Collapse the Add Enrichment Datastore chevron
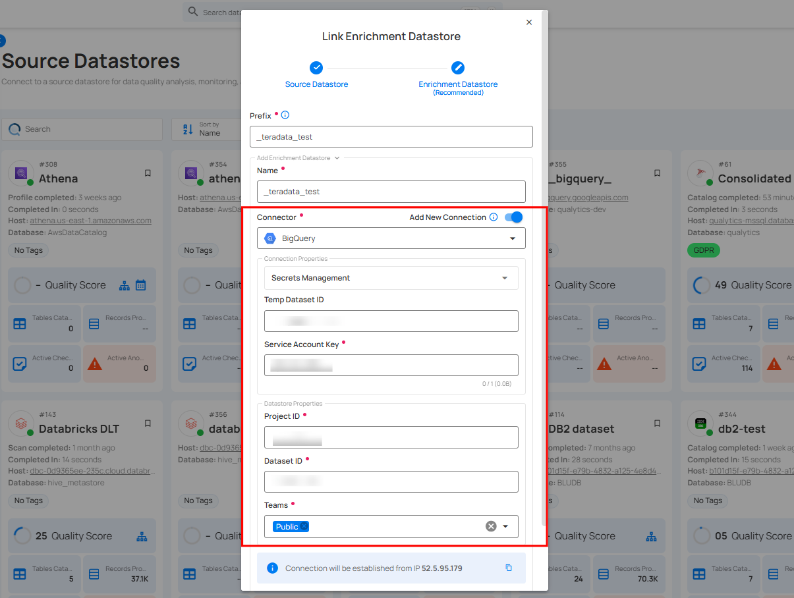The height and width of the screenshot is (598, 794). (337, 158)
